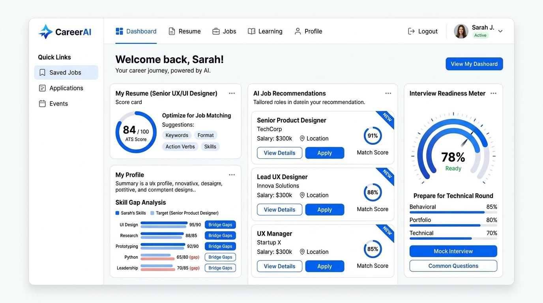Apply to Senior Product Designer at TechCorp

(x=325, y=153)
